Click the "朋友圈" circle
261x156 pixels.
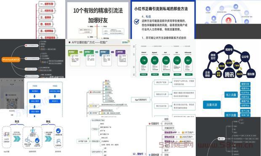(x=250, y=74)
